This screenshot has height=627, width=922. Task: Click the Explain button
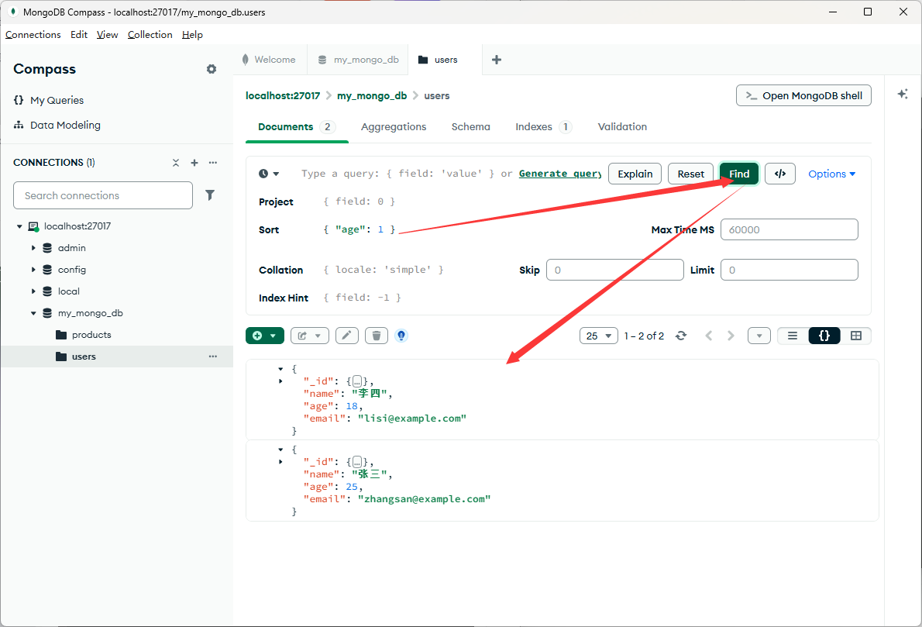tap(635, 174)
